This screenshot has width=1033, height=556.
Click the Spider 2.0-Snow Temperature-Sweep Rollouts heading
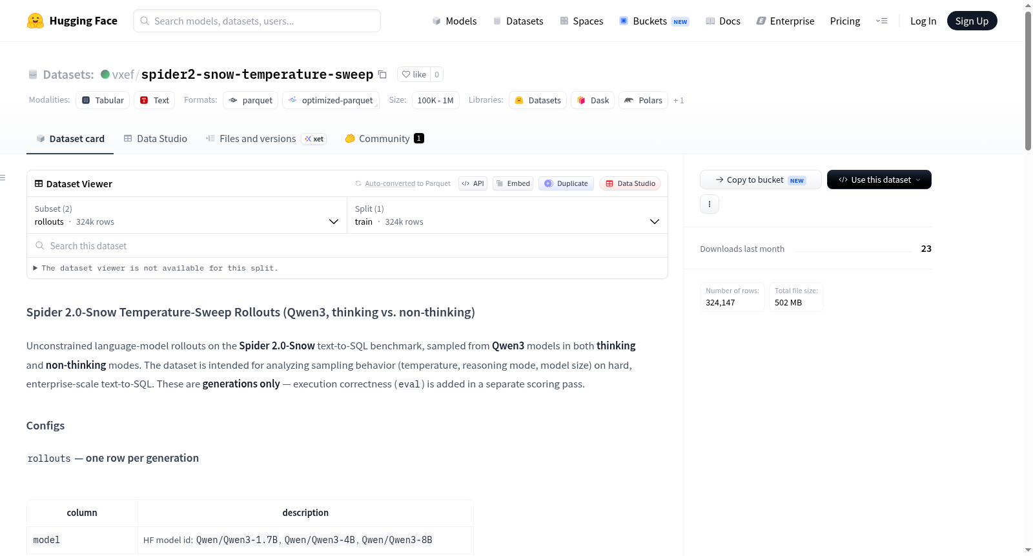[x=251, y=313]
